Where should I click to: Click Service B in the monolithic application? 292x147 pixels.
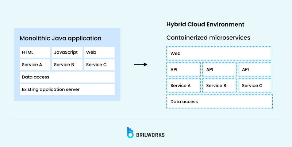[67, 65]
